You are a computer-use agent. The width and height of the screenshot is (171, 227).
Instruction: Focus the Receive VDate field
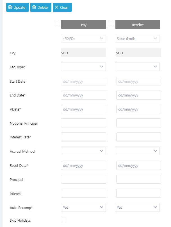pyautogui.click(x=139, y=109)
